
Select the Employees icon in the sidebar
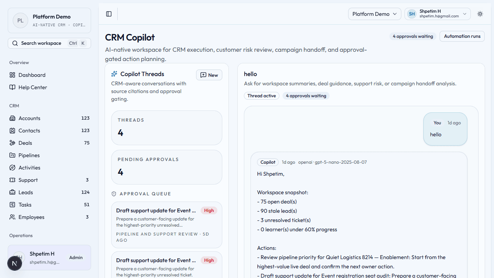tap(13, 217)
